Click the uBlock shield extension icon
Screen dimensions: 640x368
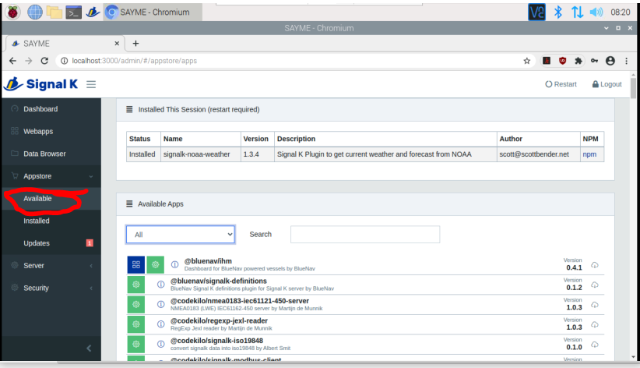point(562,61)
